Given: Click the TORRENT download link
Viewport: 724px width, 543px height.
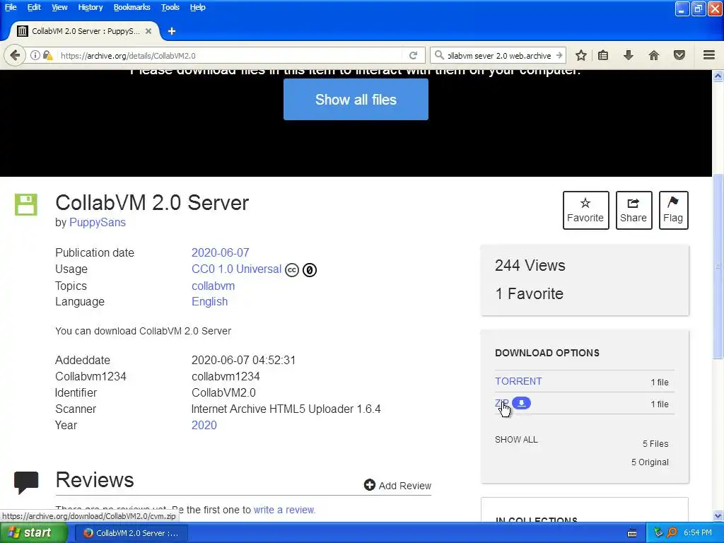Looking at the screenshot, I should [518, 381].
